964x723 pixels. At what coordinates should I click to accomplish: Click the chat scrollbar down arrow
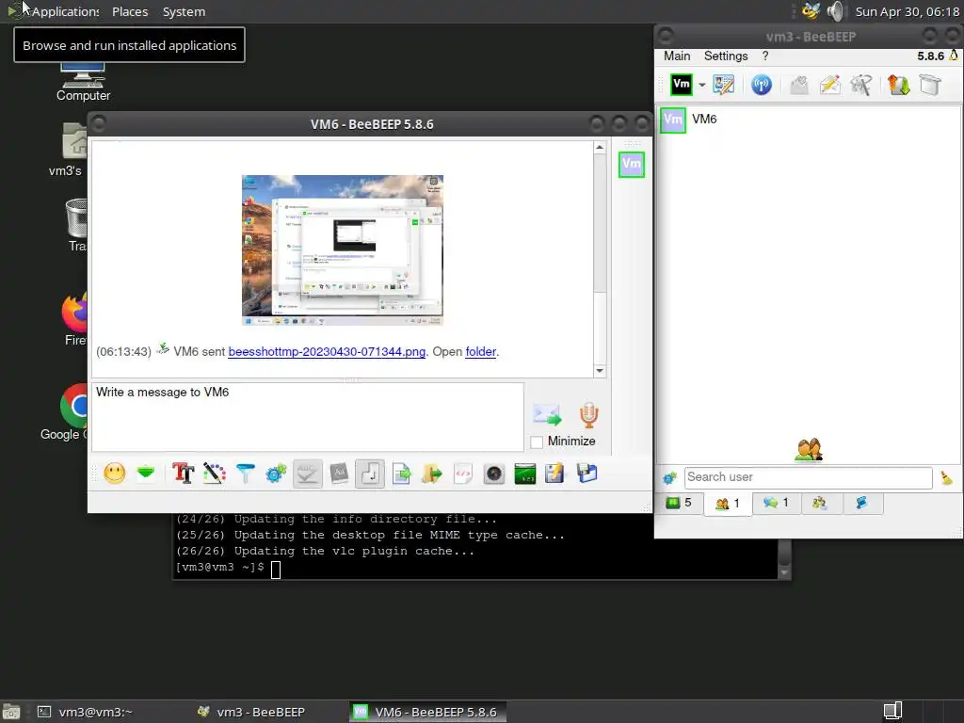600,371
